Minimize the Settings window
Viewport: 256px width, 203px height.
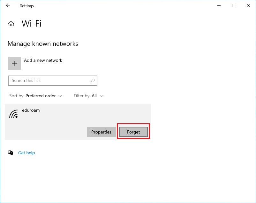pos(219,5)
